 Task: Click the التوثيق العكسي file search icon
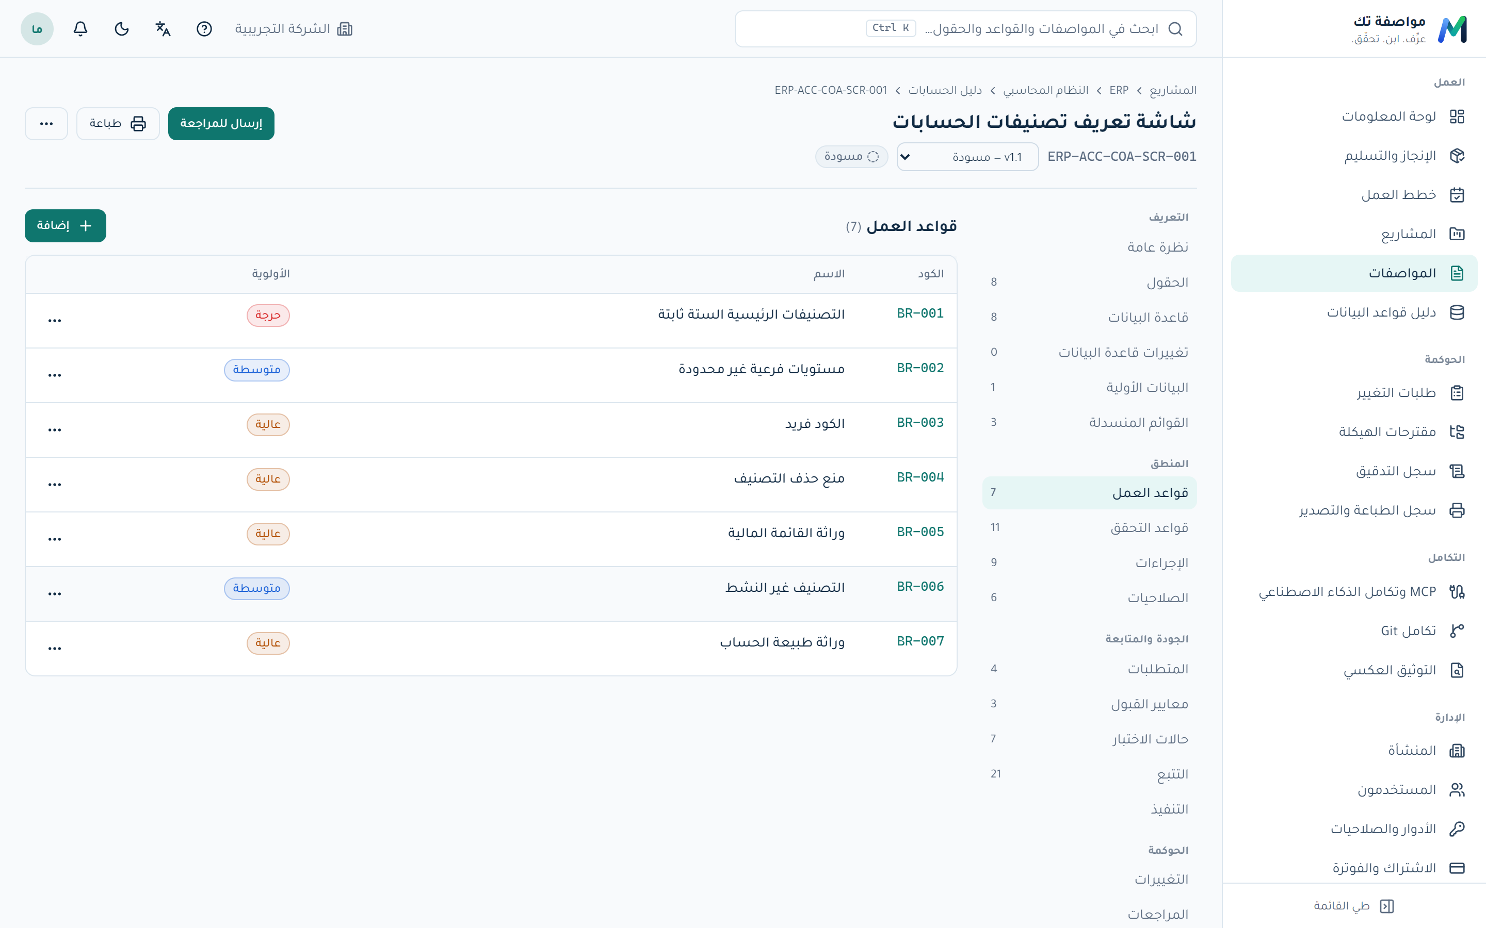(1457, 670)
